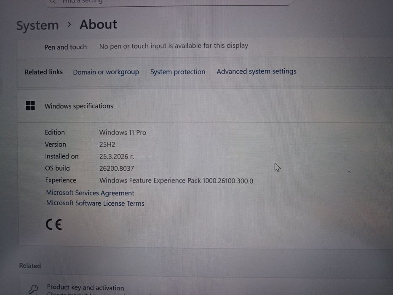Select OS build value 26200.8037
Screen dimensions: 393x295
[x=117, y=168]
